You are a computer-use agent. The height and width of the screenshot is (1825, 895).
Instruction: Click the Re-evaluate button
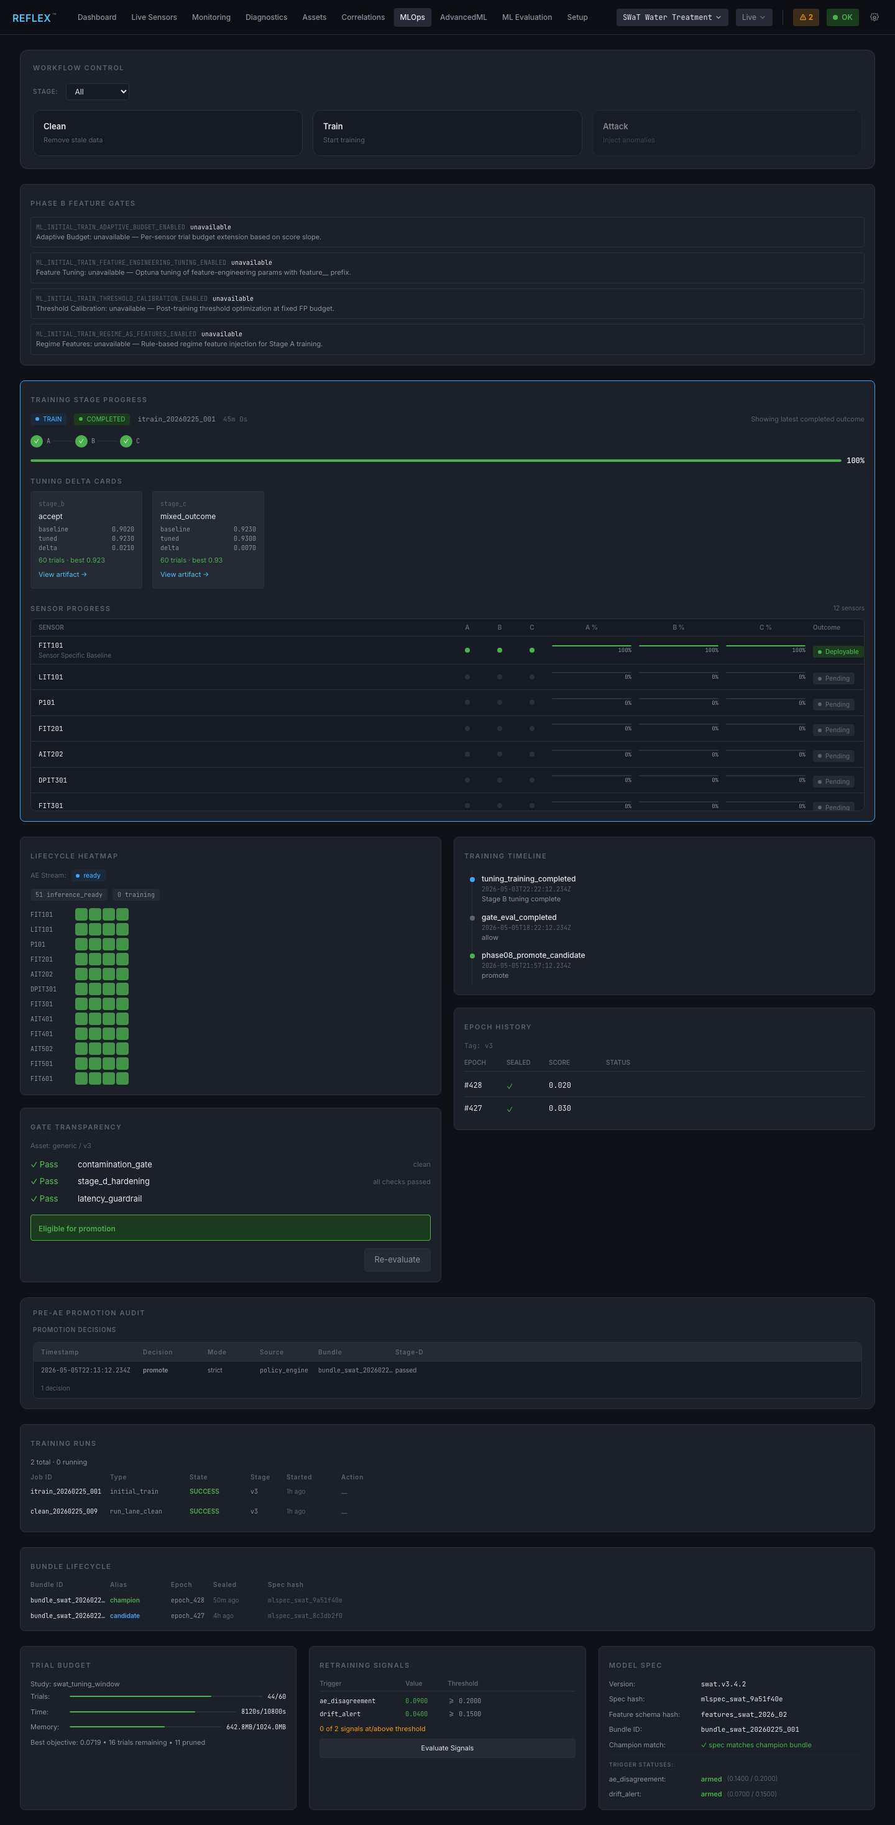397,1259
